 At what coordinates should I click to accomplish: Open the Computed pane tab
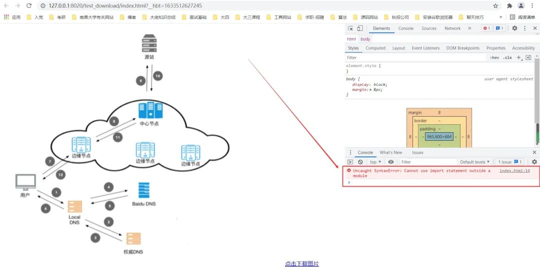pos(375,48)
